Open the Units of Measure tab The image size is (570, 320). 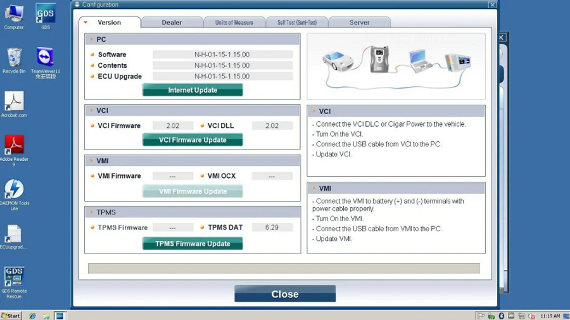234,22
